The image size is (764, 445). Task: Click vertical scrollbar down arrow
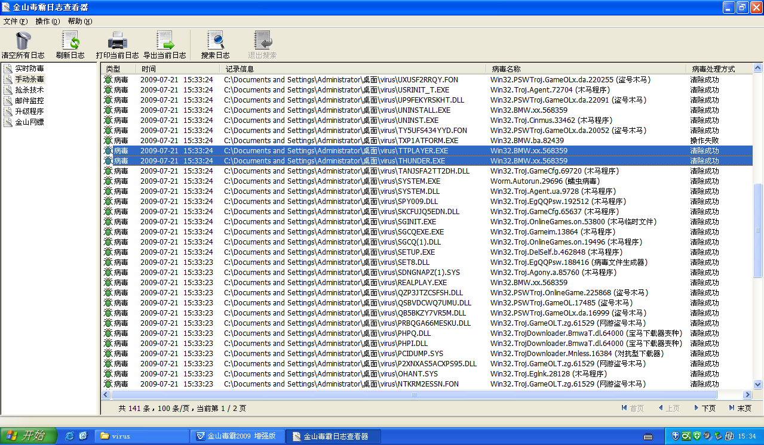(758, 385)
